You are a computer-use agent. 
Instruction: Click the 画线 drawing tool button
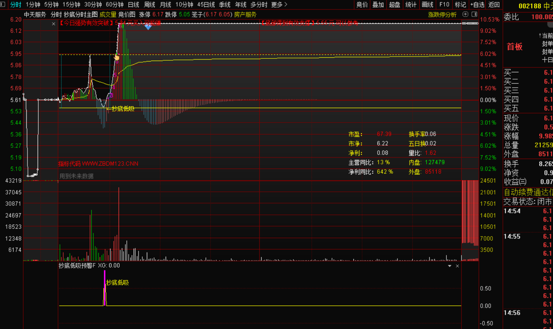[428, 5]
